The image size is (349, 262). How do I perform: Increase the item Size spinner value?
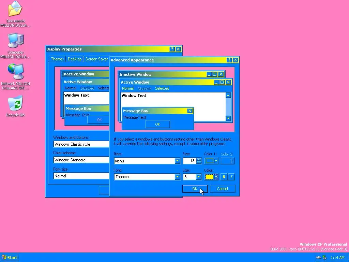click(x=199, y=159)
